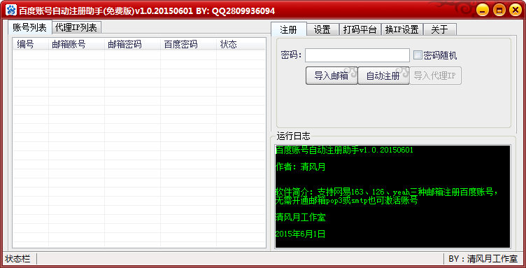Select the 百度密码 column header
Screen dimensions: 526x268
click(189, 44)
